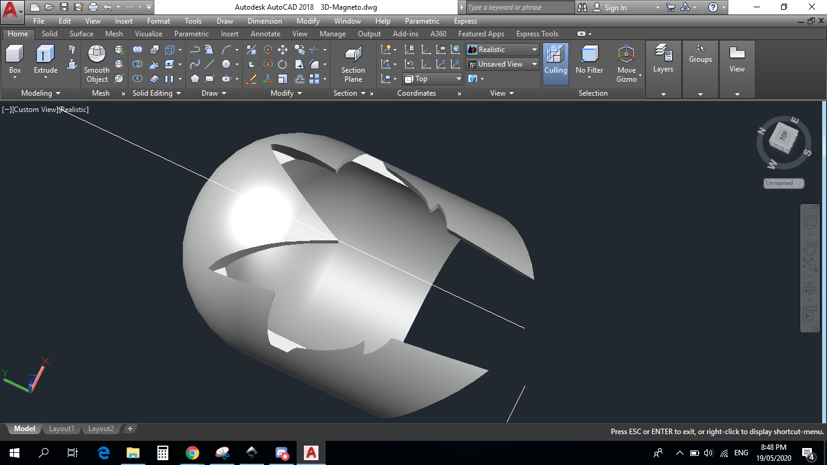The image size is (827, 465).
Task: Open the Visualize ribbon tab
Action: [x=148, y=34]
